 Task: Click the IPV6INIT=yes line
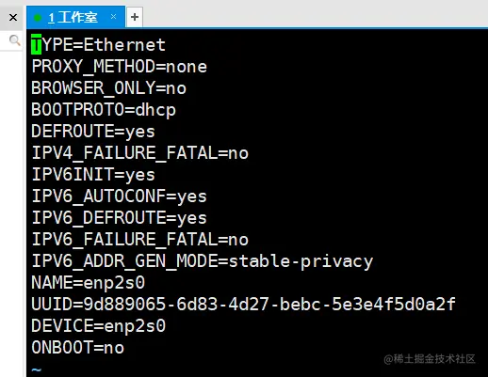[x=93, y=175]
